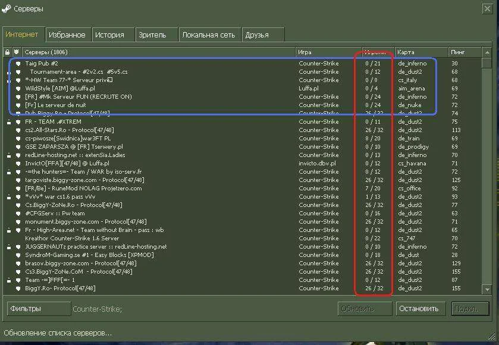Click the shield icon of WildStyle [AIM] @Luffa.pl
Image resolution: width=499 pixels, height=345 pixels.
click(x=18, y=89)
